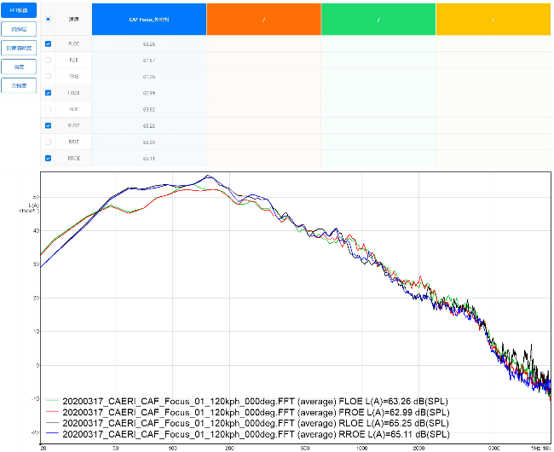
Task: Open the FFT频谱 analysis view
Action: click(19, 10)
